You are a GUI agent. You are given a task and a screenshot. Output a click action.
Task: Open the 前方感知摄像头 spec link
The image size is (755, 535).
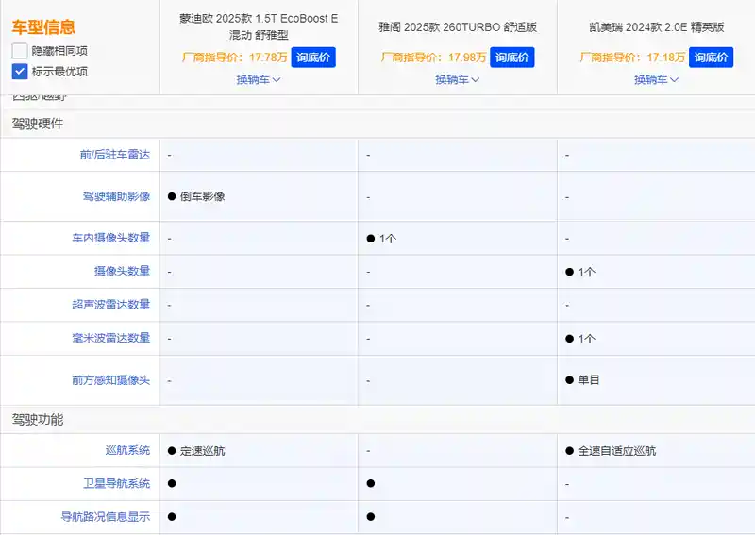(x=111, y=380)
